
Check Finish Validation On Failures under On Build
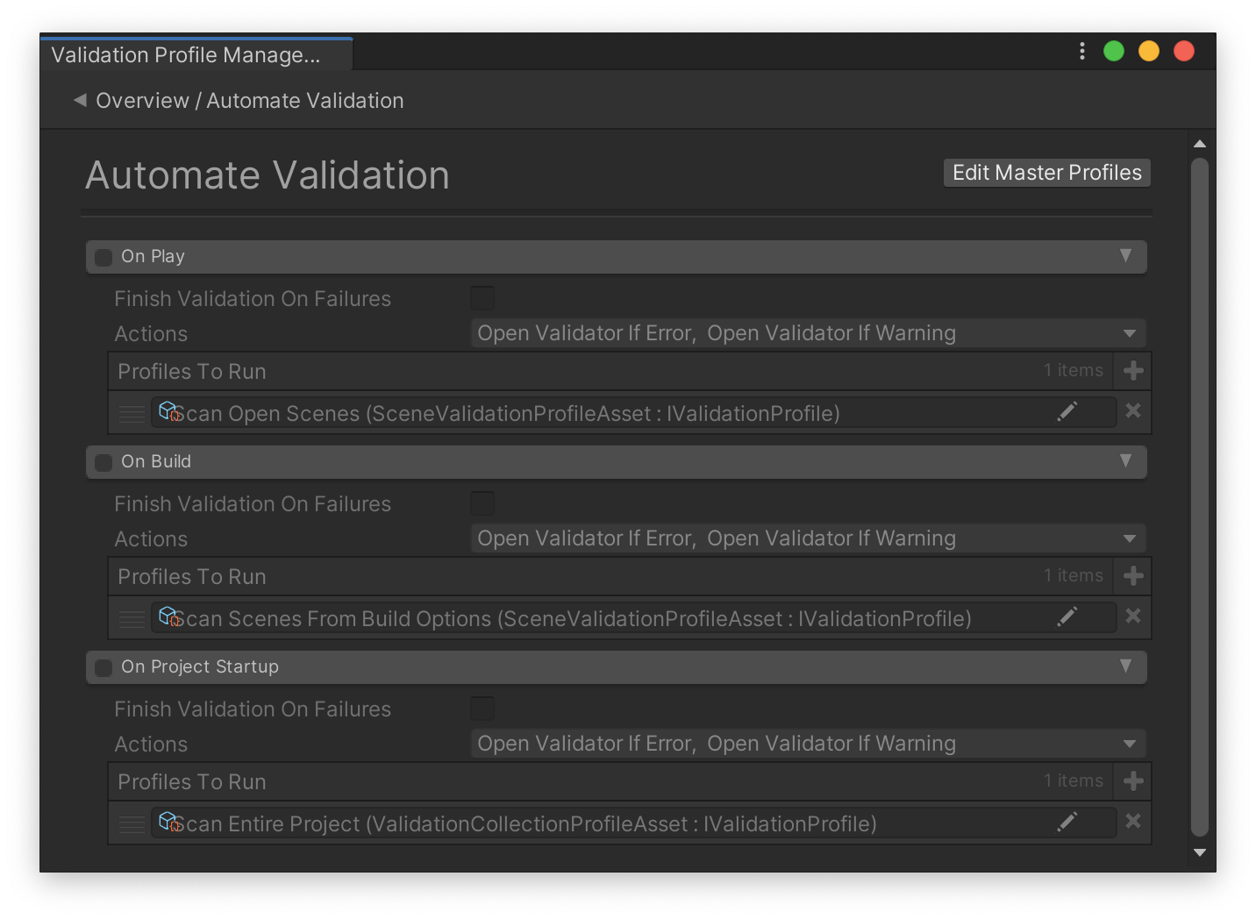(x=482, y=502)
